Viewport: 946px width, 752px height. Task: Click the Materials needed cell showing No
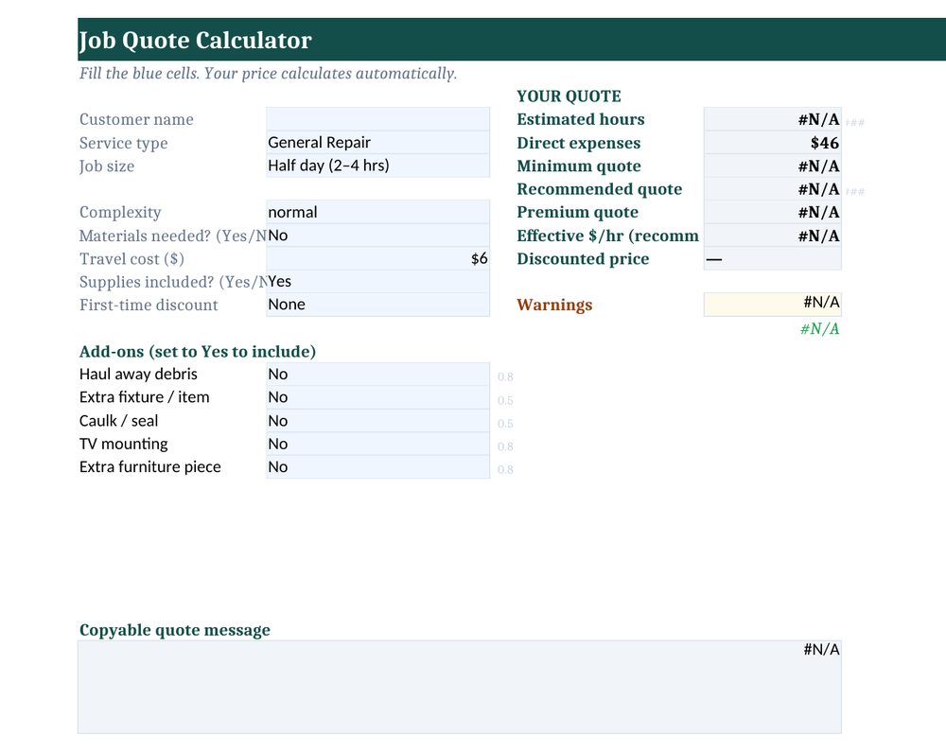coord(377,236)
